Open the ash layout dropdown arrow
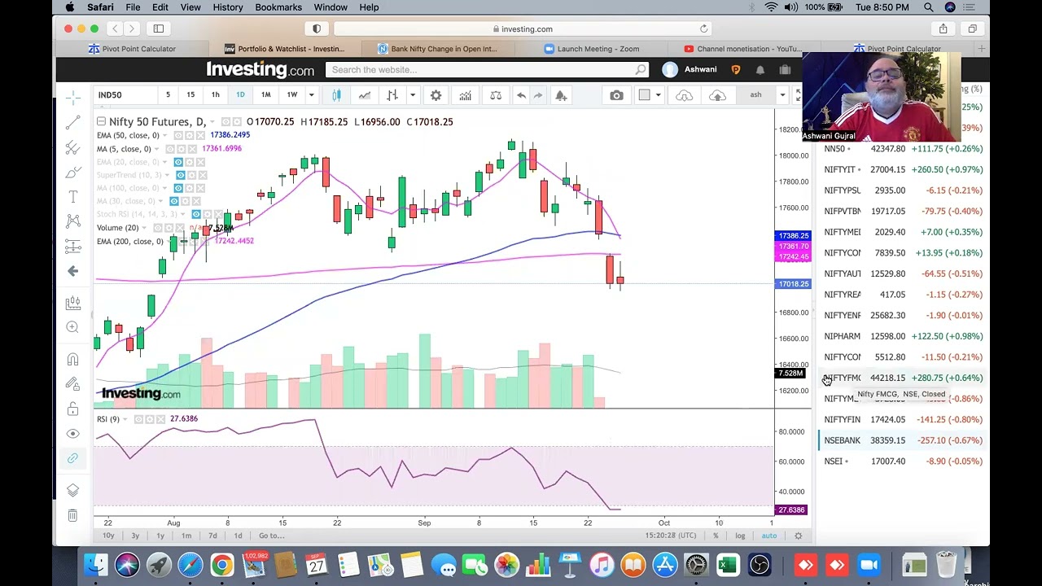This screenshot has width=1042, height=586. 782,95
